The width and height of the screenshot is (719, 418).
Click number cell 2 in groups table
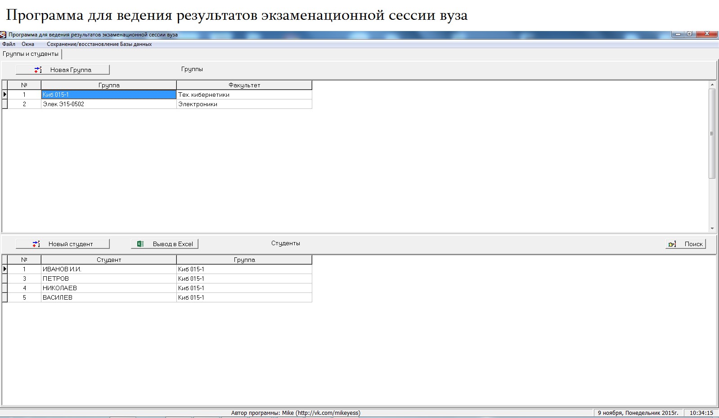(24, 104)
